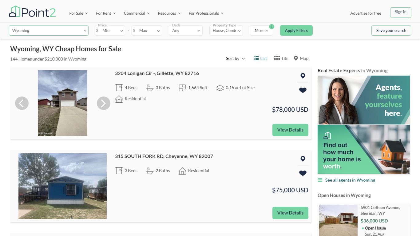
Task: Click the $36,000 USD open house price
Action: click(x=374, y=221)
